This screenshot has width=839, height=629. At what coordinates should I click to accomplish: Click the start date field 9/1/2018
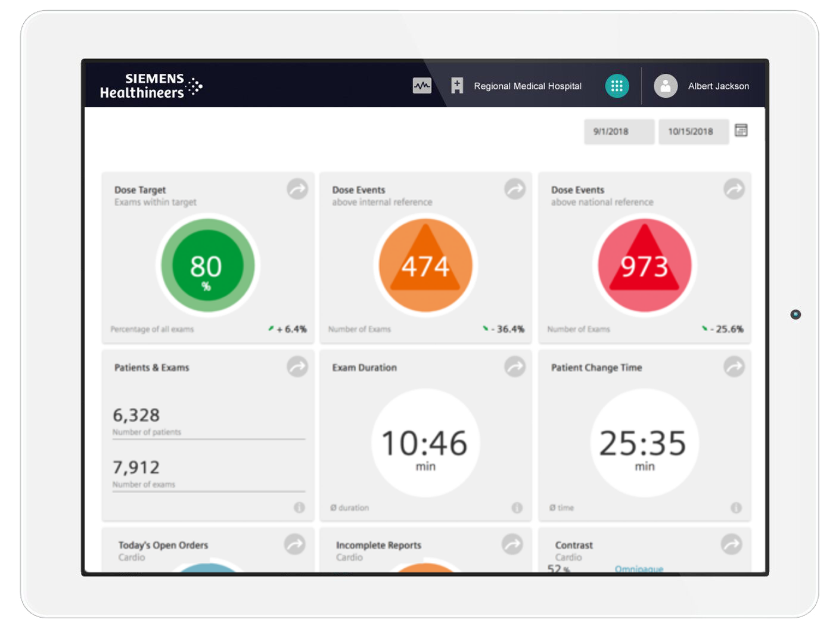click(619, 132)
